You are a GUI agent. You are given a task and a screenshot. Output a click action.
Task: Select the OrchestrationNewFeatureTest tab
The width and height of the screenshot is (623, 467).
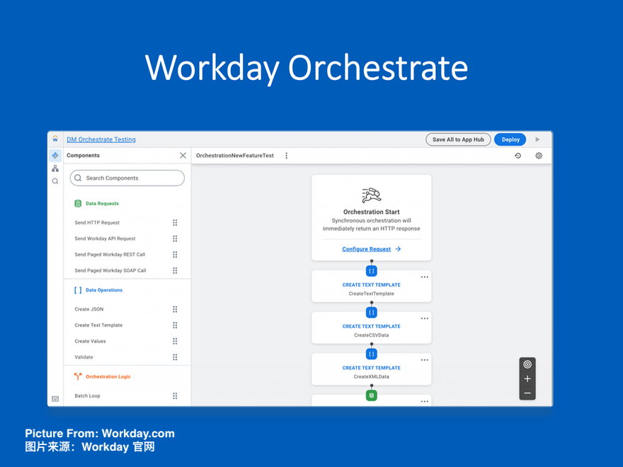[x=235, y=155]
